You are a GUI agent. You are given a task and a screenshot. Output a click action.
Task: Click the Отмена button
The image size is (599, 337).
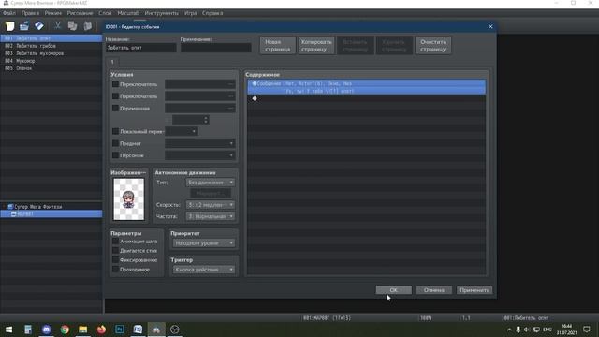point(434,290)
